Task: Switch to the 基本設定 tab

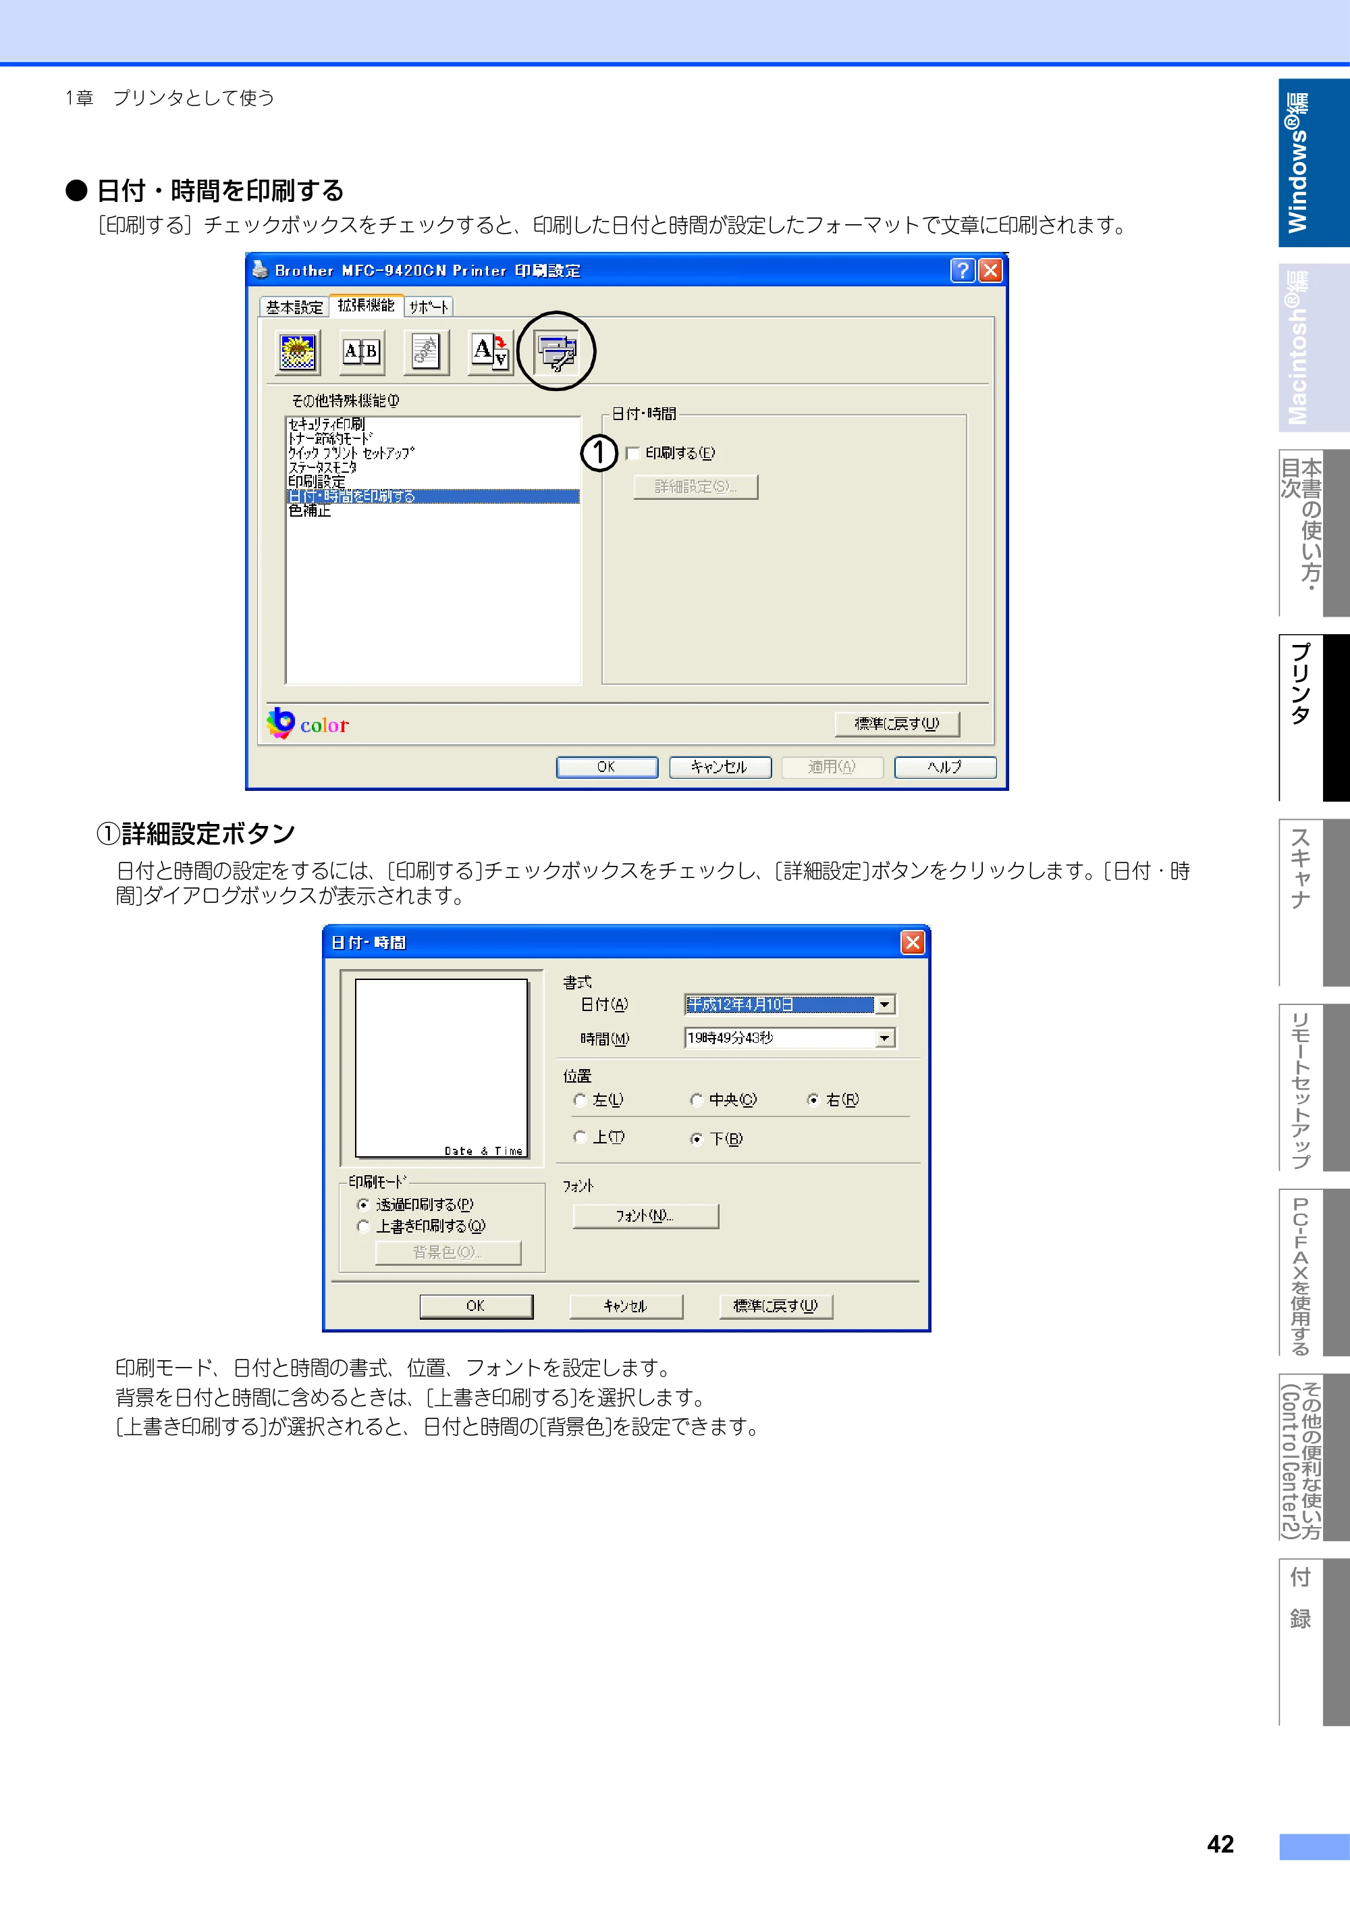Action: click(x=294, y=307)
